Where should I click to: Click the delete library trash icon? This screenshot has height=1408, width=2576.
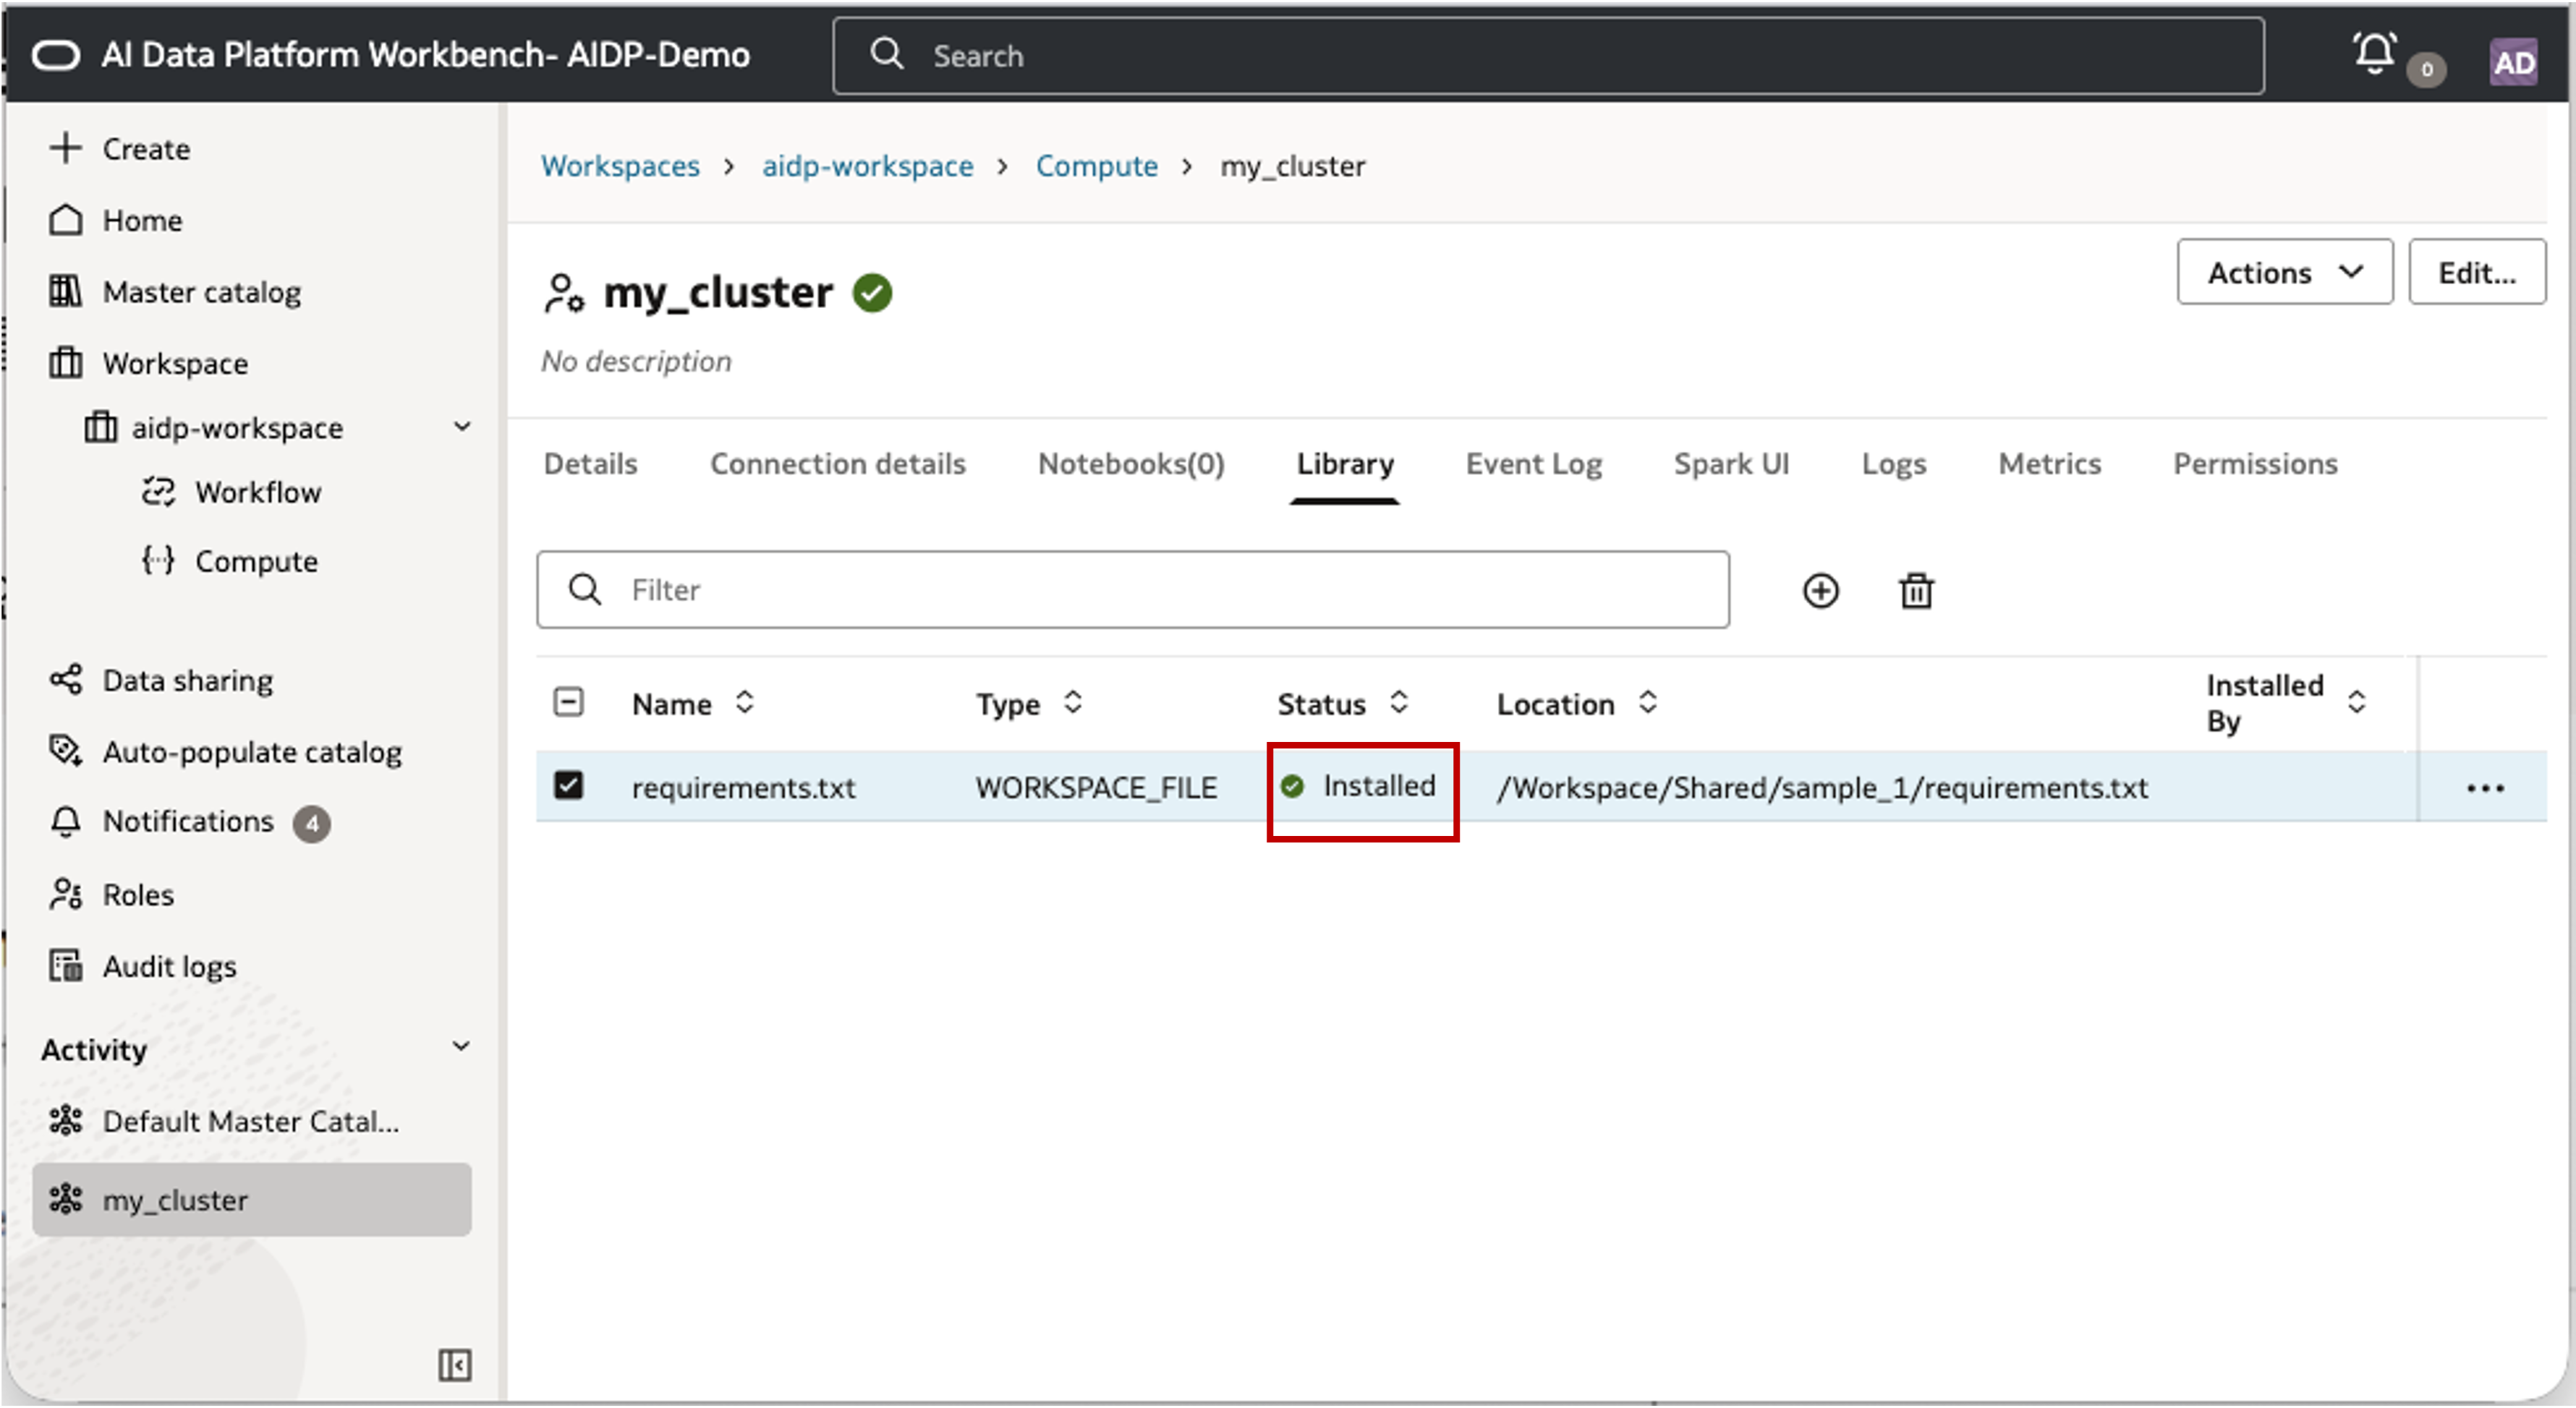click(1916, 590)
